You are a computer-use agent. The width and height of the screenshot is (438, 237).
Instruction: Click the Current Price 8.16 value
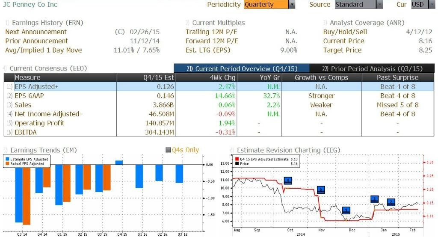426,41
